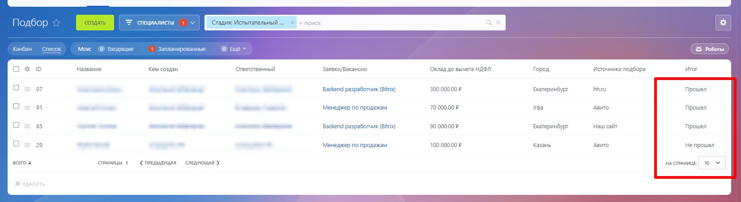Click the favorite star next to Подбор
Viewport: 741px width, 202px height.
pos(56,23)
